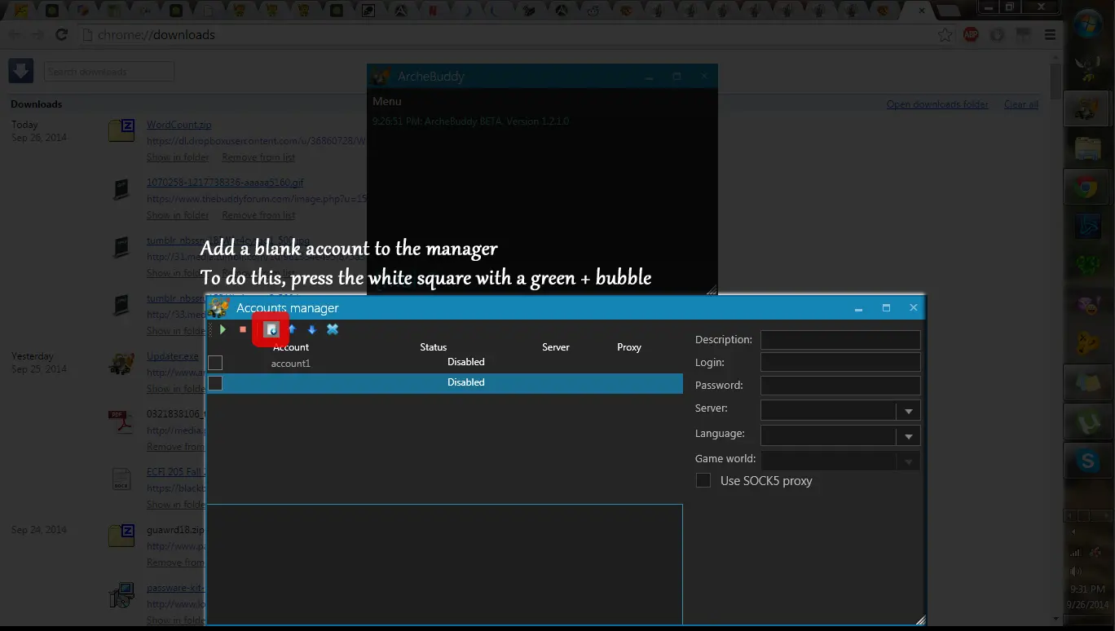Click the Chrome icon in the taskbar
The height and width of the screenshot is (631, 1115).
pos(1087,188)
